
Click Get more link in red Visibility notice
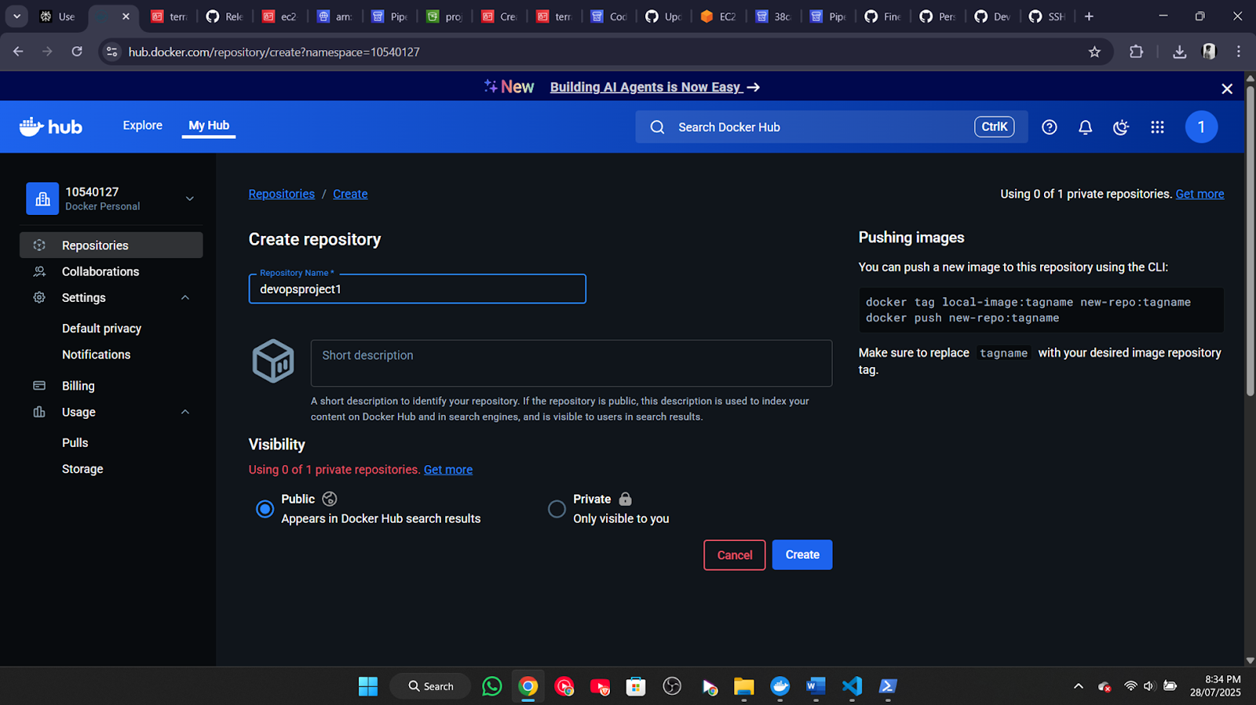(x=448, y=470)
